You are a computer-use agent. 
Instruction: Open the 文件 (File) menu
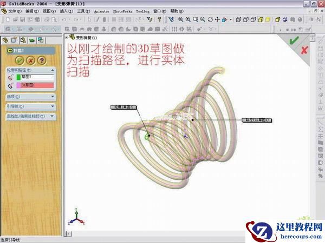click(x=15, y=11)
